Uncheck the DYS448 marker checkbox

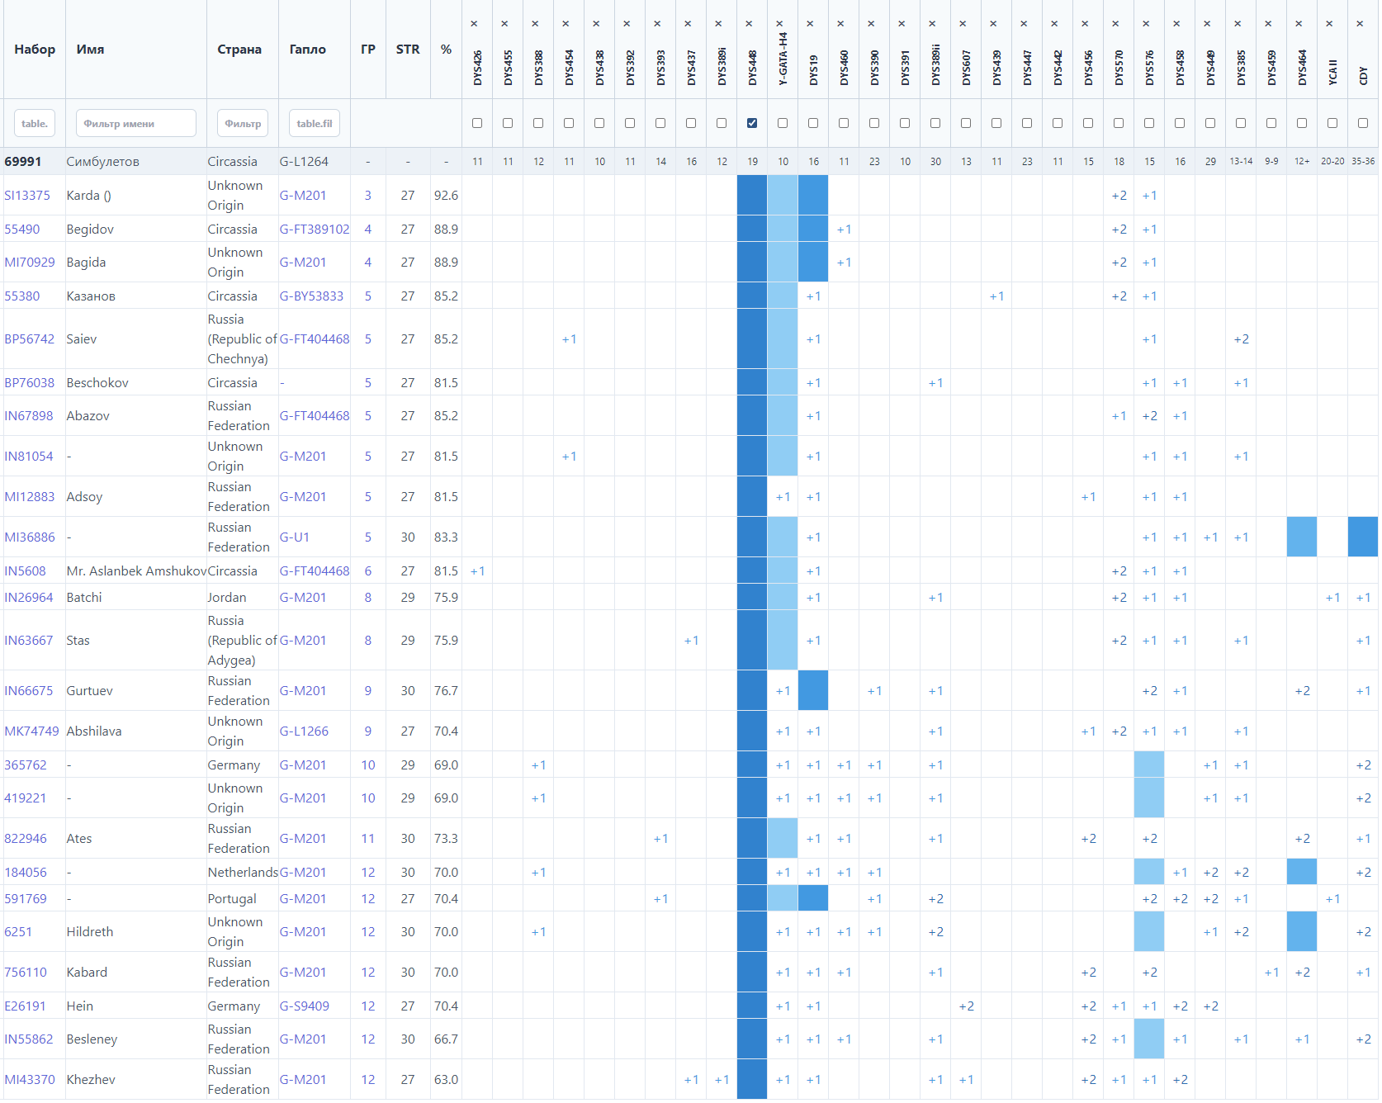pos(752,123)
